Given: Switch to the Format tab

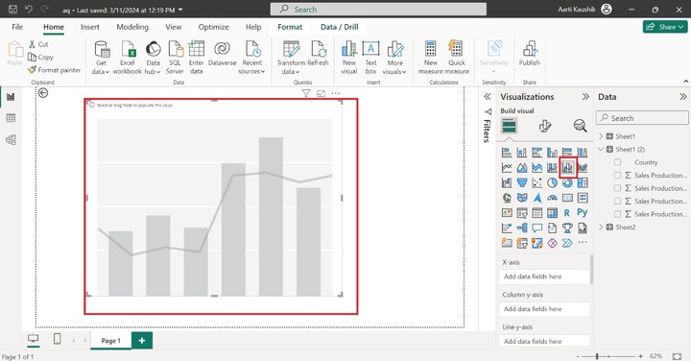Looking at the screenshot, I should pyautogui.click(x=290, y=27).
